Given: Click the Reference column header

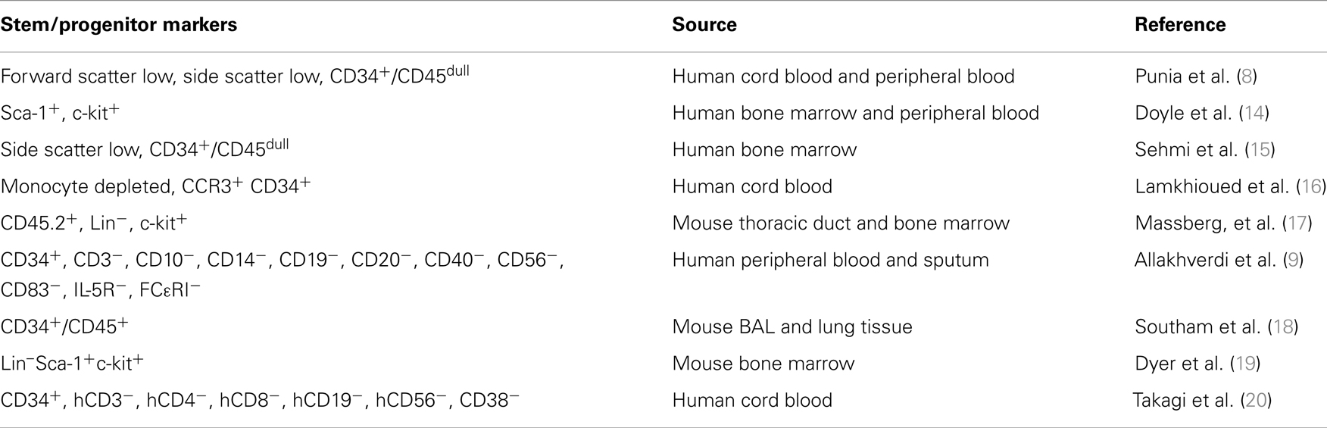Looking at the screenshot, I should [x=1180, y=25].
